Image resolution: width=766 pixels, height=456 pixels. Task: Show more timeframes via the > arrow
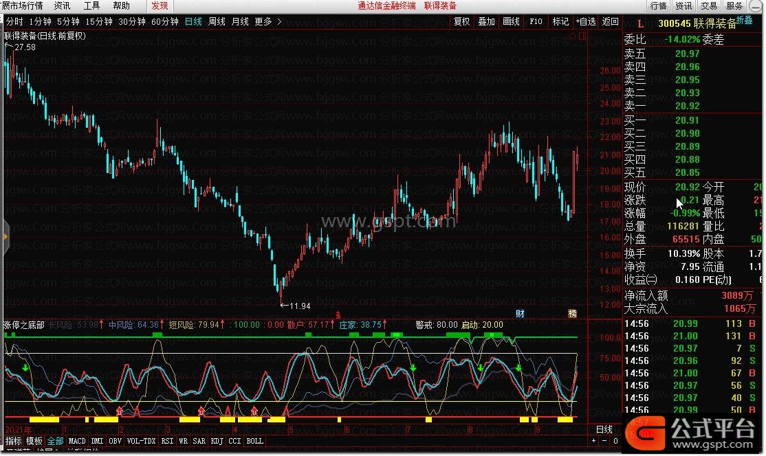tap(279, 21)
